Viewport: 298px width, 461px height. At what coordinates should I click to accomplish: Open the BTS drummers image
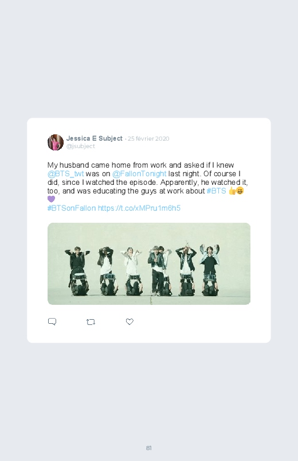click(149, 264)
